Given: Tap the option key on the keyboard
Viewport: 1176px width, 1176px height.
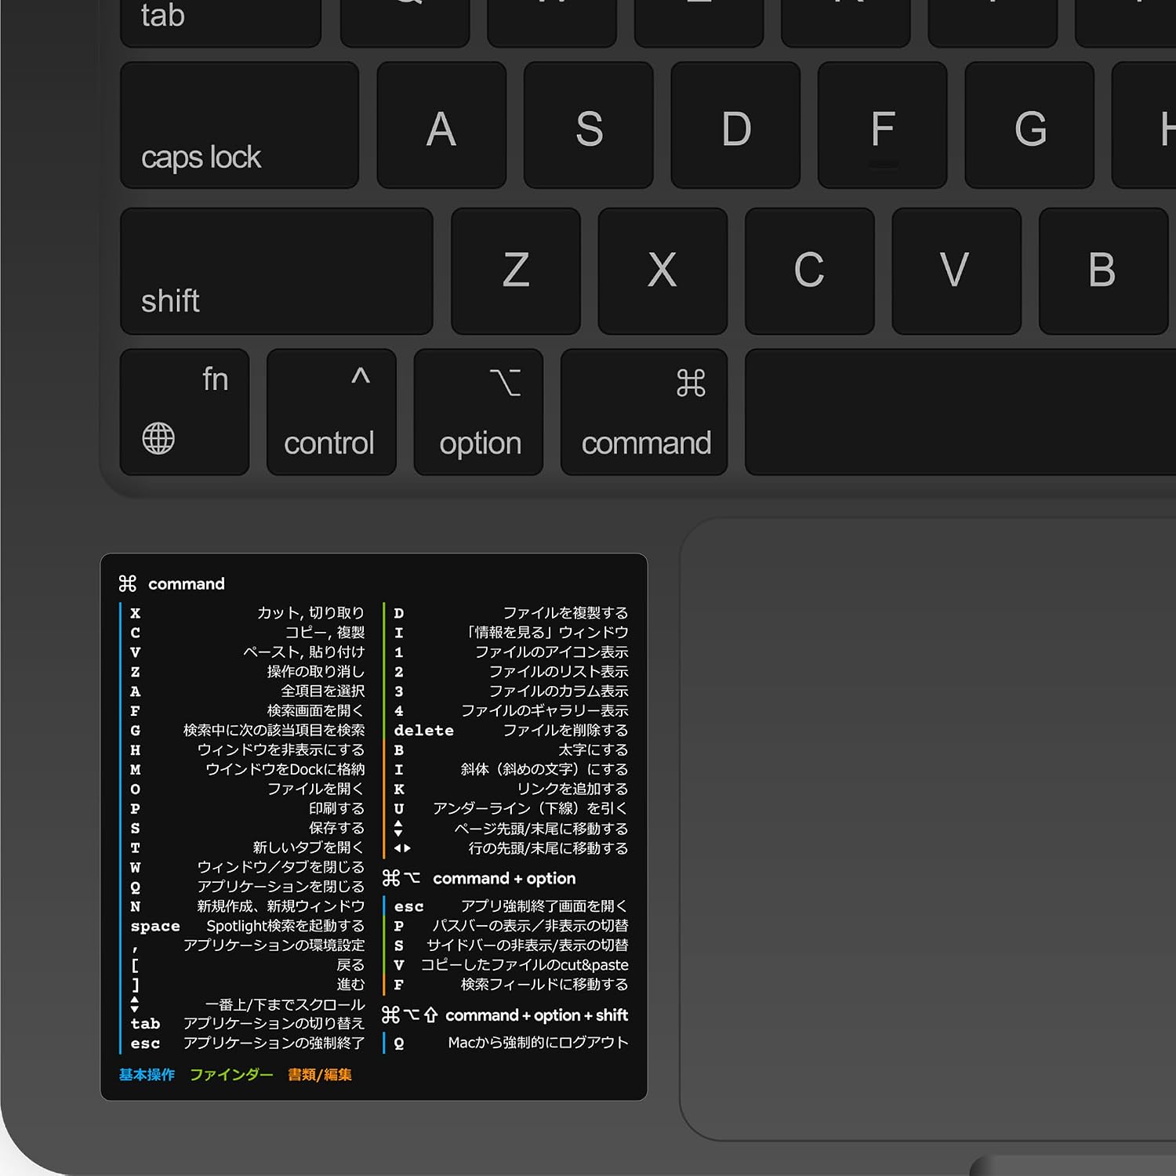Looking at the screenshot, I should [478, 412].
